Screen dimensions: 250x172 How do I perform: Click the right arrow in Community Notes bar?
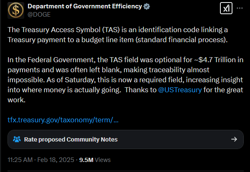(x=234, y=139)
